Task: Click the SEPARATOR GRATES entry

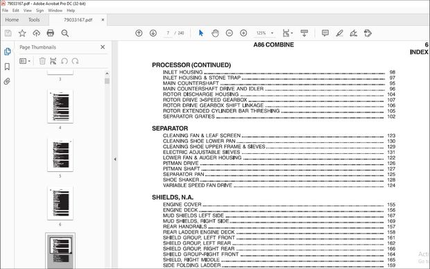Action: pos(279,116)
